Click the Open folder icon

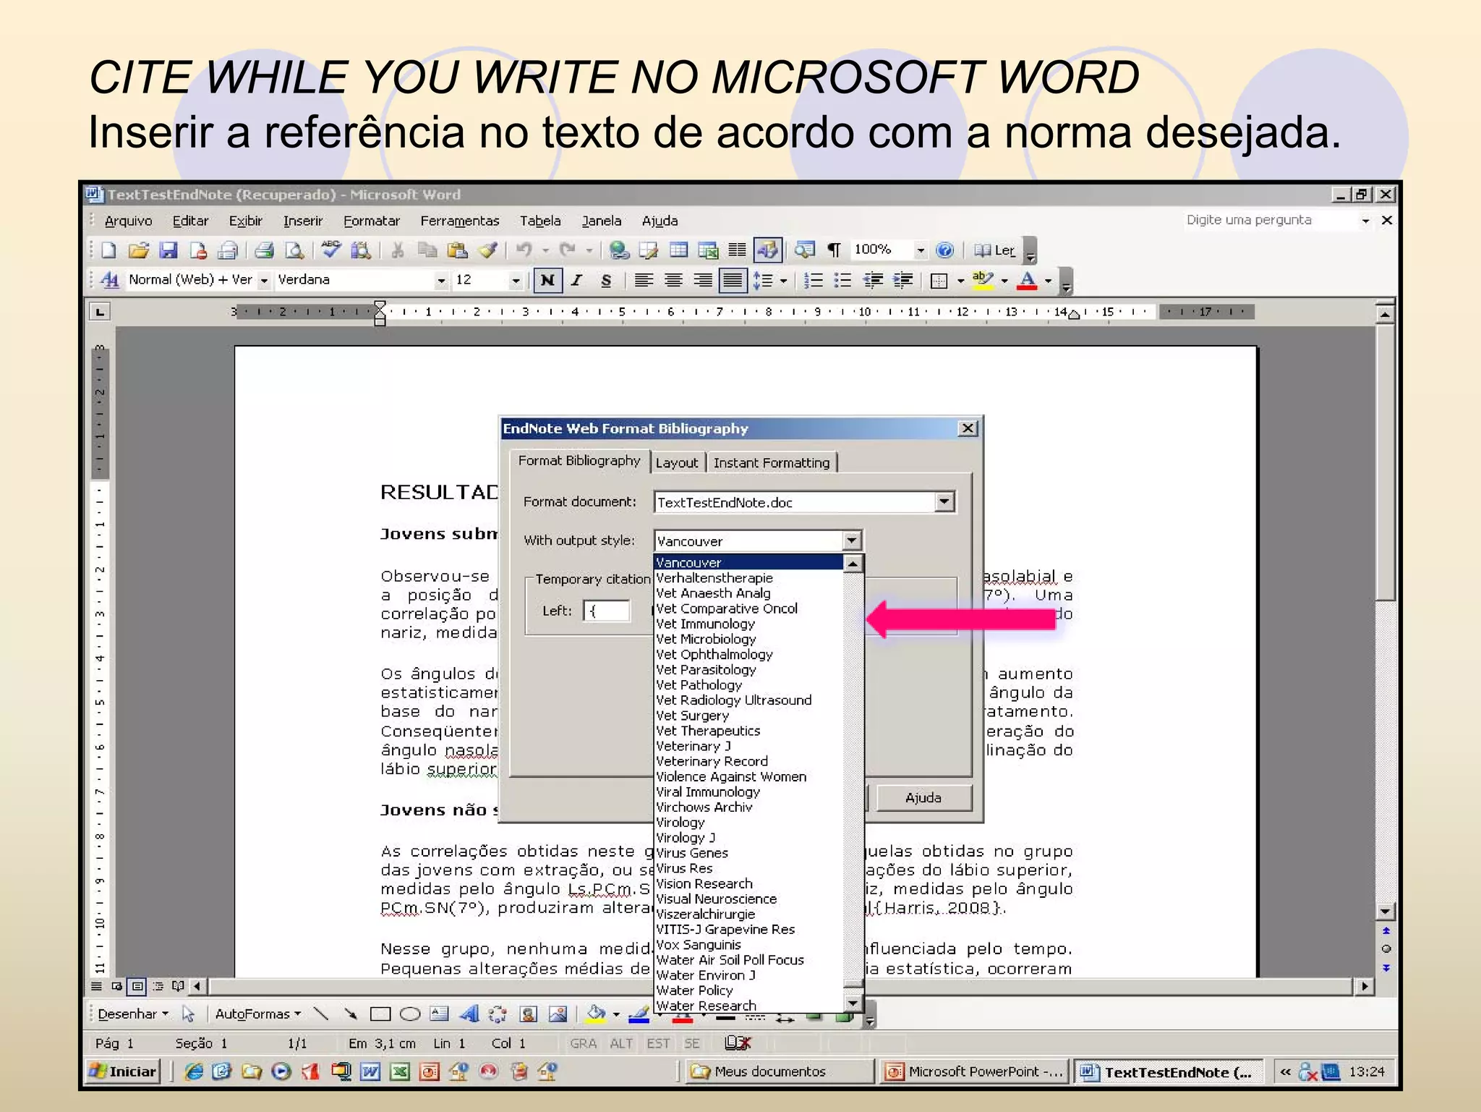(138, 250)
